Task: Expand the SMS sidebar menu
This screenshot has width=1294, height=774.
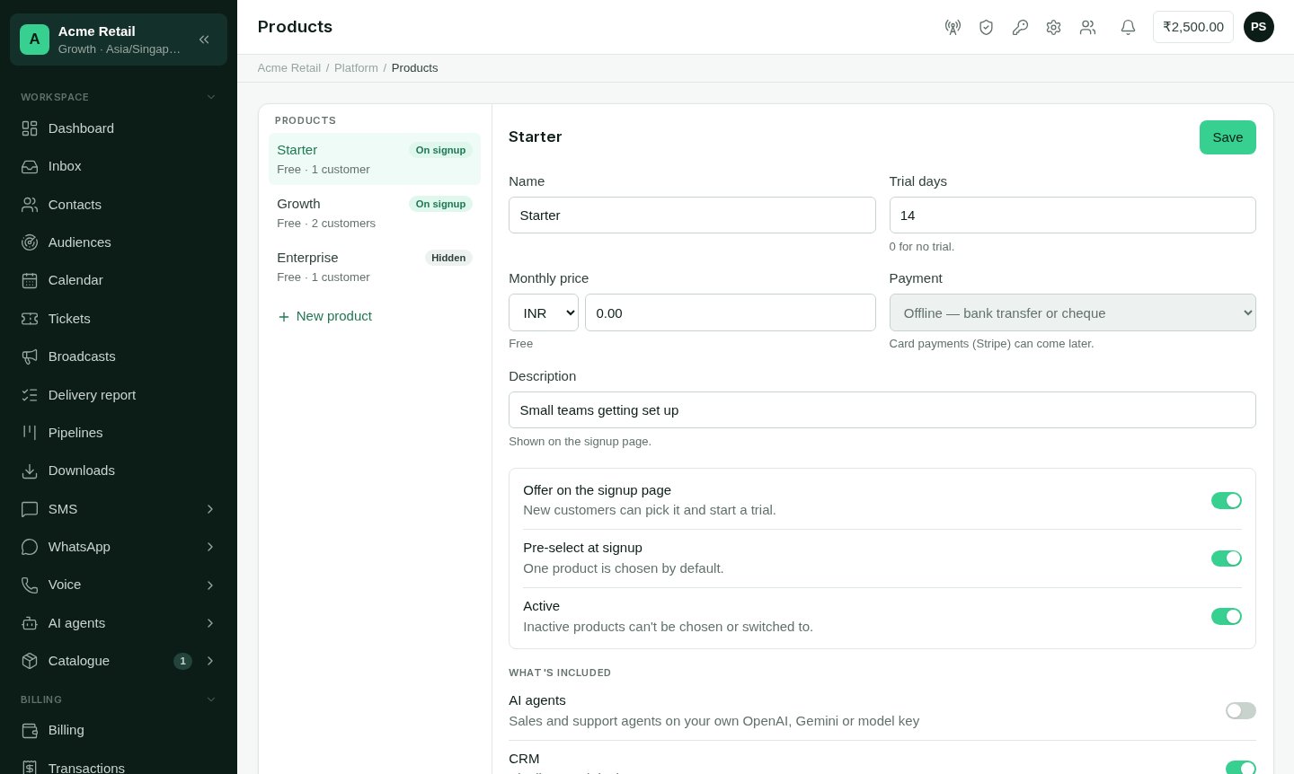Action: pyautogui.click(x=119, y=509)
